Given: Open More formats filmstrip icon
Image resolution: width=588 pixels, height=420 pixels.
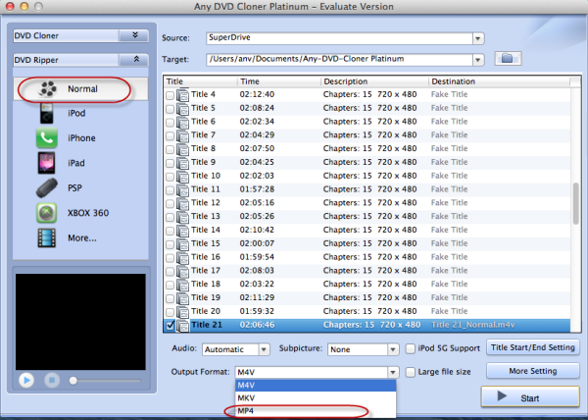Looking at the screenshot, I should (46, 237).
